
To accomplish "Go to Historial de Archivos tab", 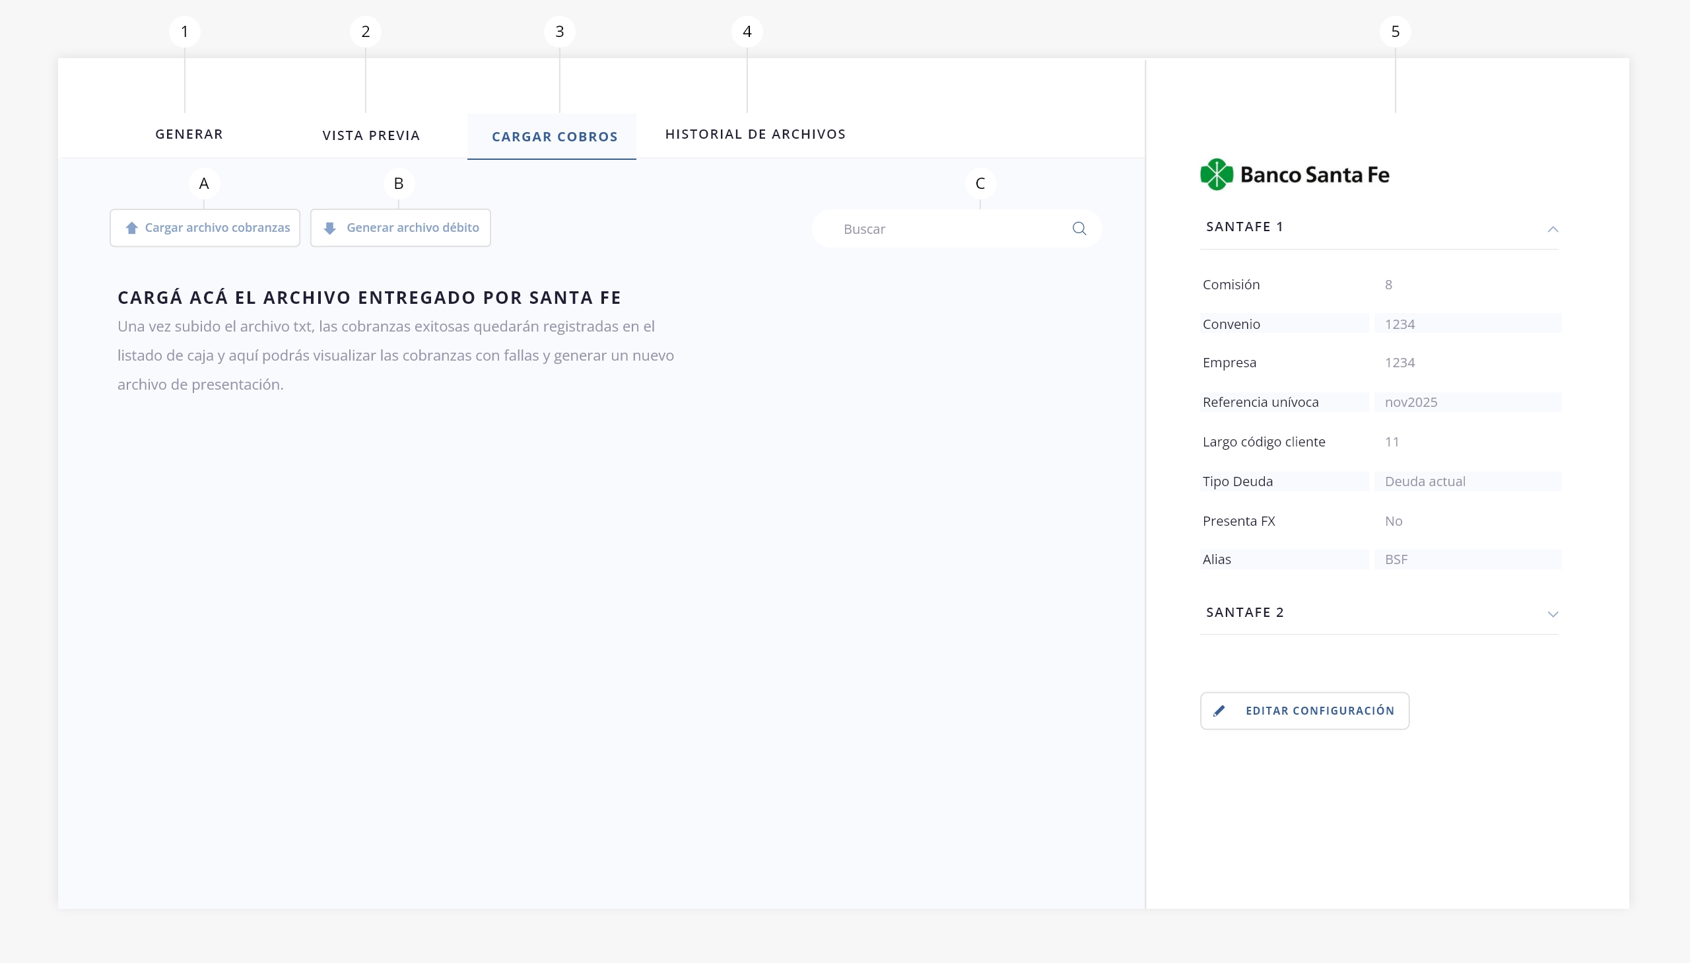I will pos(755,134).
